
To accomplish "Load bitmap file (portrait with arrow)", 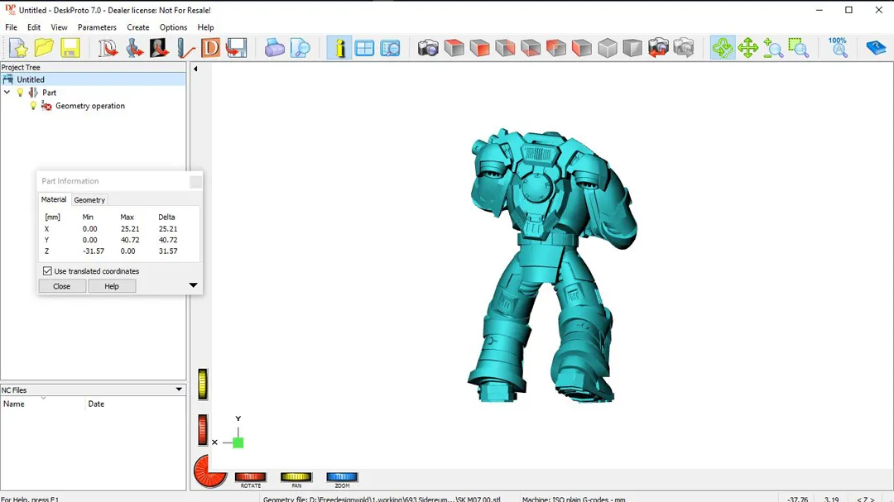I will pos(159,48).
